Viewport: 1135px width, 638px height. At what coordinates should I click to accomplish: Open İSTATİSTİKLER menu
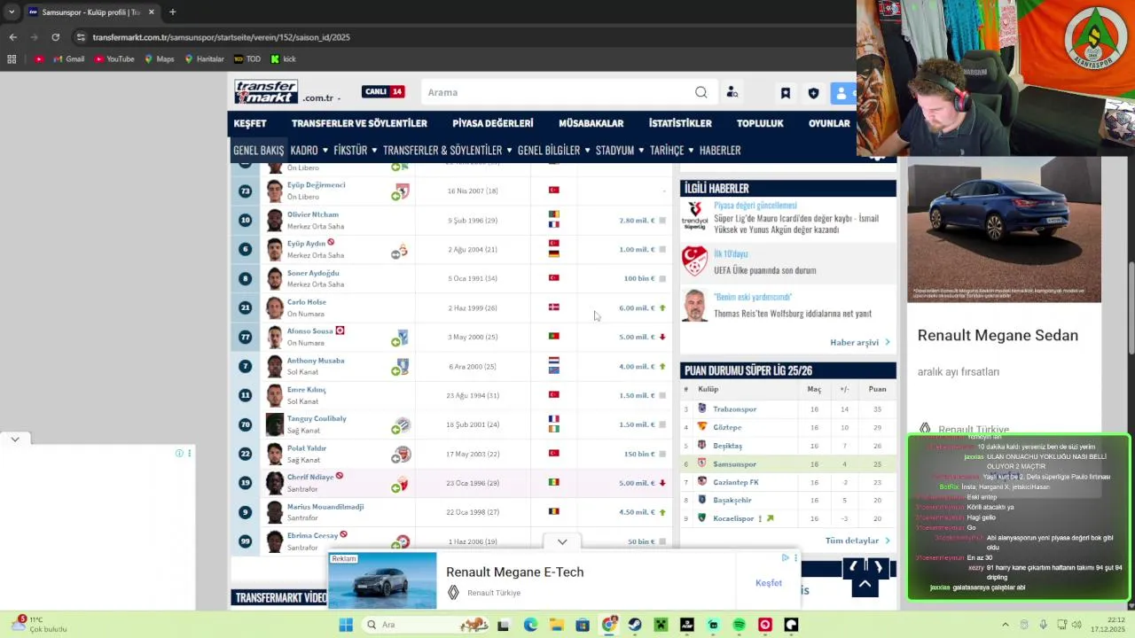pos(680,123)
